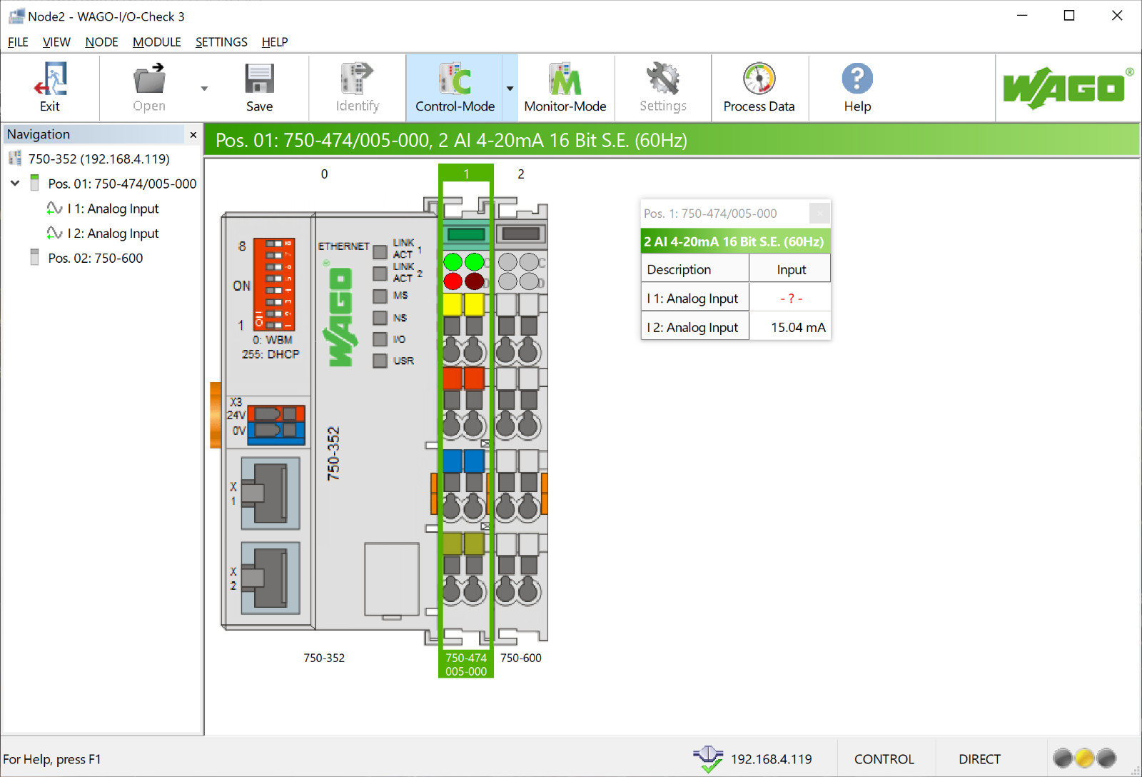
Task: Select I 1: Analog Input in tree
Action: tap(113, 209)
